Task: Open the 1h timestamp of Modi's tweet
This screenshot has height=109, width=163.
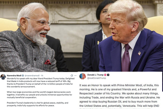Action: pos(42,75)
